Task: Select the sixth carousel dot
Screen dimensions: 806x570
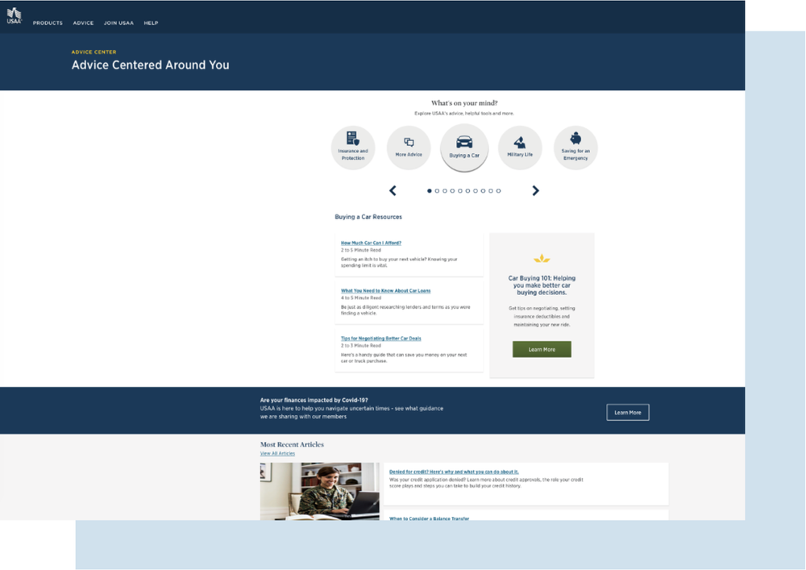Action: [x=467, y=191]
